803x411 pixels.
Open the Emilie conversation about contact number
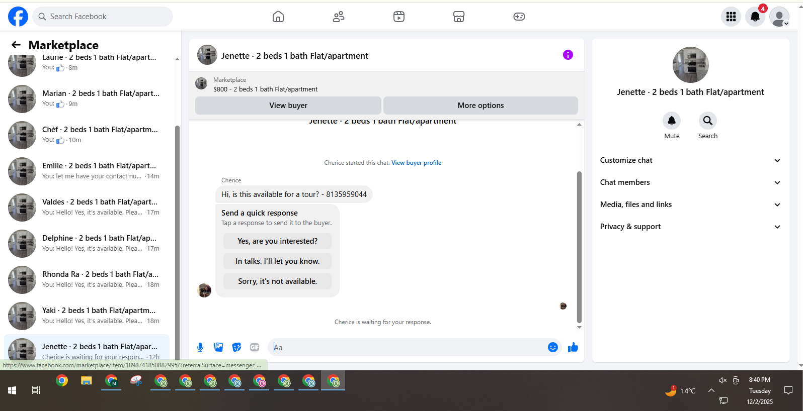click(87, 171)
